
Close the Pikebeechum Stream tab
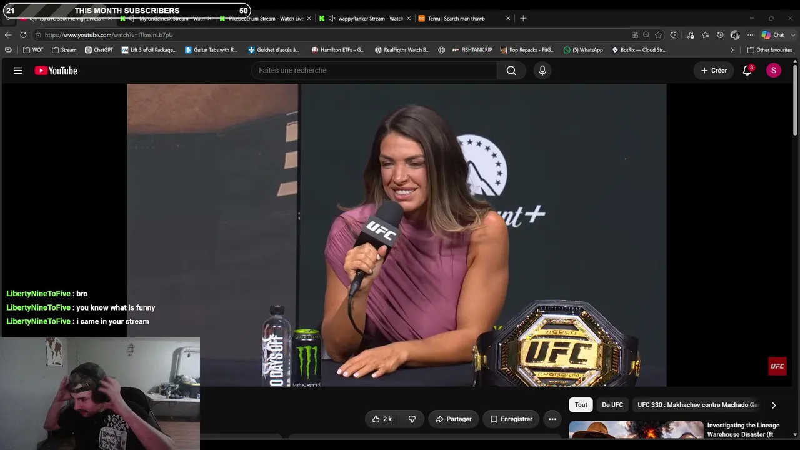tap(309, 19)
